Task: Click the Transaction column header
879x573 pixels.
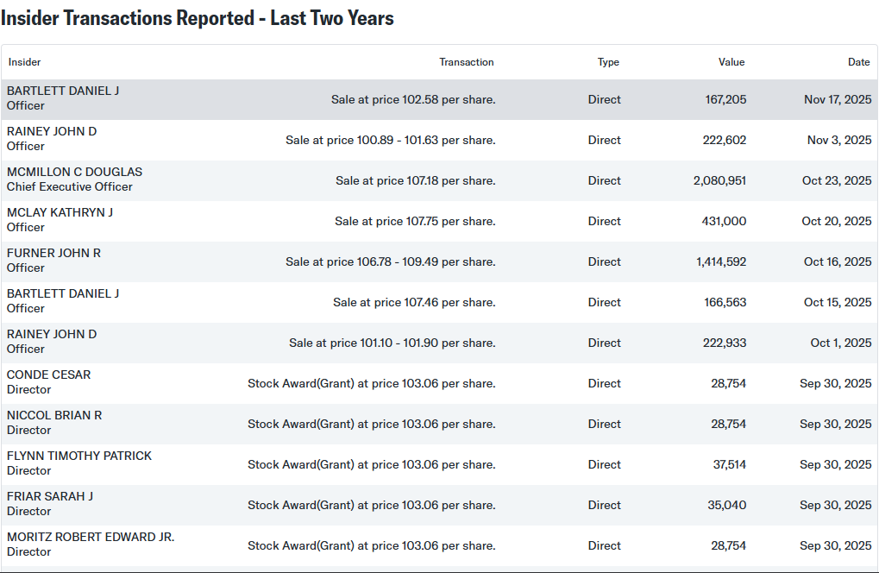Action: click(x=466, y=62)
